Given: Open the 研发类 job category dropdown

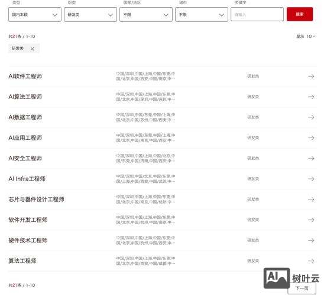Looking at the screenshot, I should (x=90, y=14).
